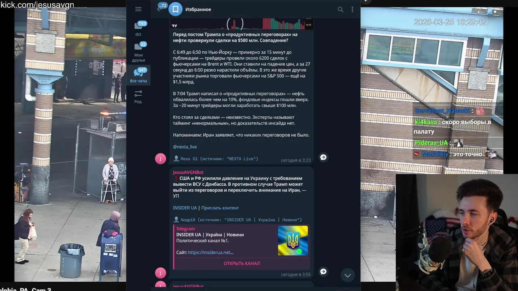Select the Все чаты folder

coord(138,76)
